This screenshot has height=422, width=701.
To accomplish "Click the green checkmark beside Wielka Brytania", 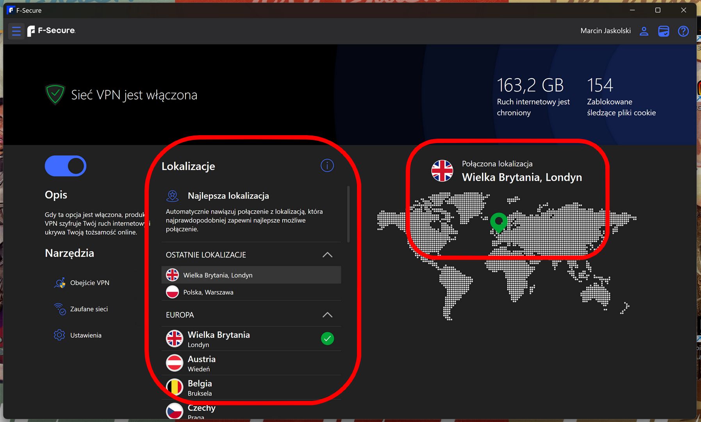I will point(327,338).
